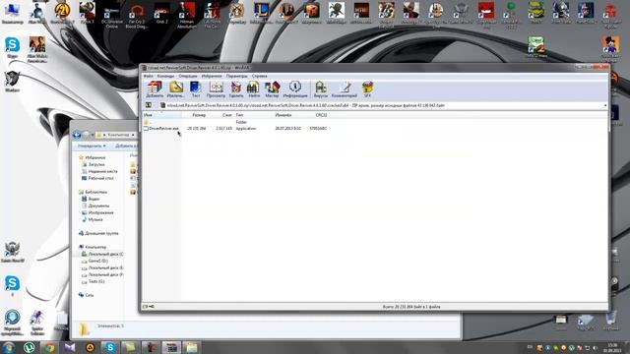The height and width of the screenshot is (354, 630).
Task: Sort by the Размер column header
Action: (196, 115)
